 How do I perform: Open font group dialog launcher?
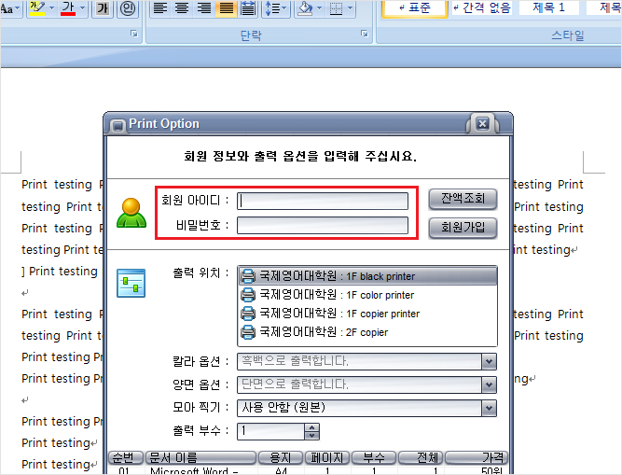(134, 35)
